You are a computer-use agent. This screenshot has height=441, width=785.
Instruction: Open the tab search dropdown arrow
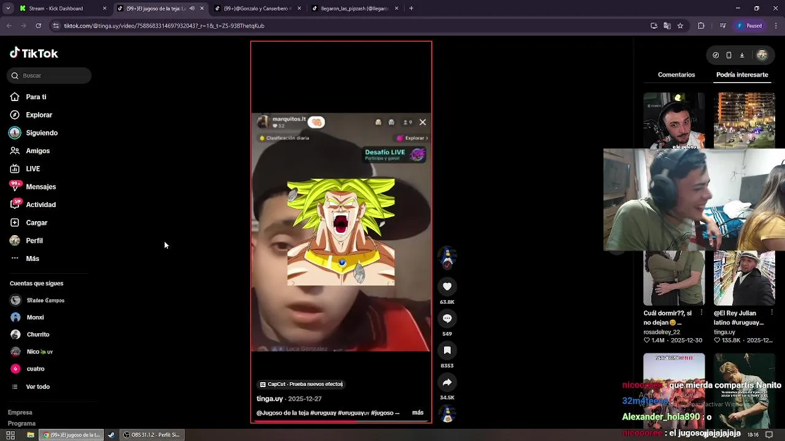7,9
